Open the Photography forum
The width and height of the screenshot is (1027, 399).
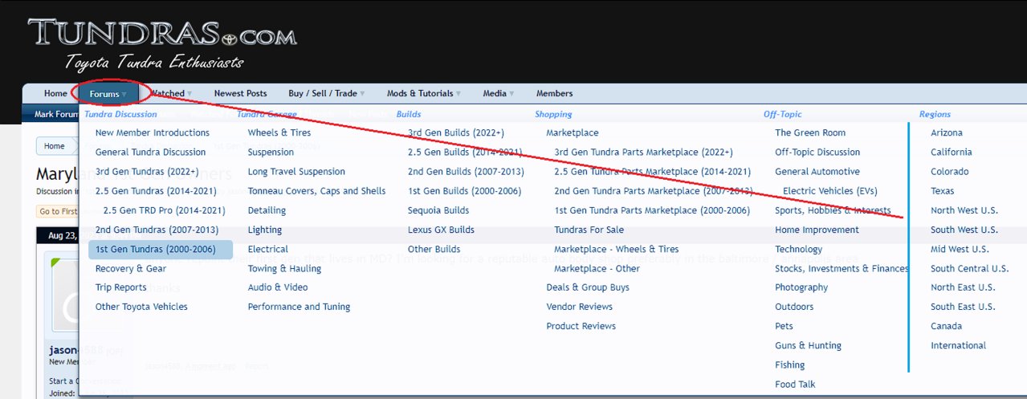(x=801, y=287)
